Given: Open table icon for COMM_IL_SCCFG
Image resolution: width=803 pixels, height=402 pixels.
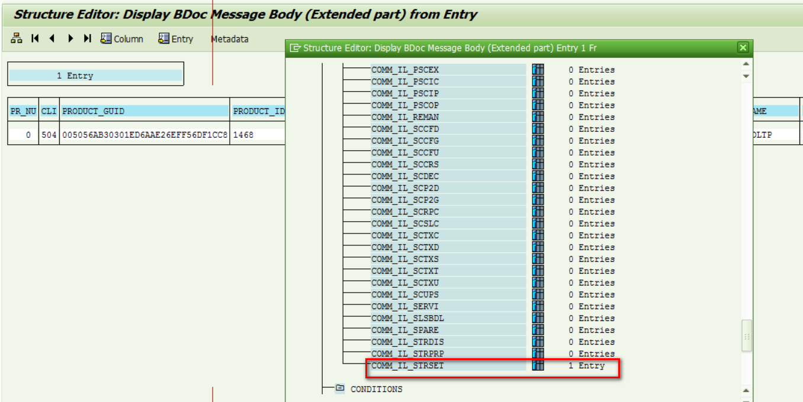Looking at the screenshot, I should click(x=538, y=141).
